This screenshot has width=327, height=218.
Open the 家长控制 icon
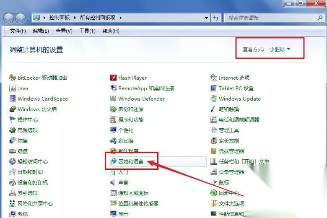pyautogui.click(x=213, y=140)
